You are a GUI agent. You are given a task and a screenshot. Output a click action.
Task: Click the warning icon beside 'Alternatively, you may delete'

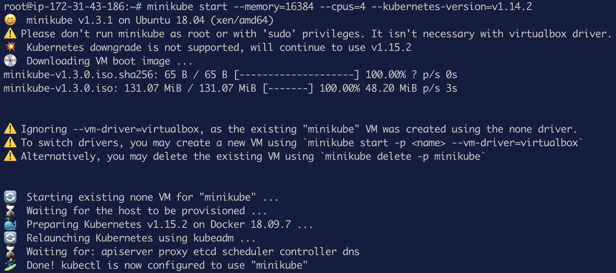10,156
